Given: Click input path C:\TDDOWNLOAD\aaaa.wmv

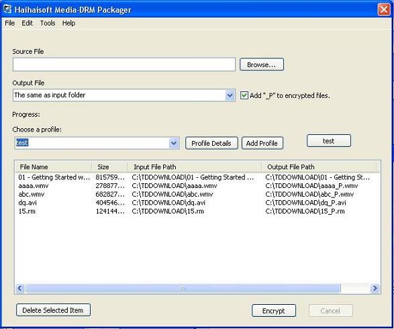Looking at the screenshot, I should (175, 186).
